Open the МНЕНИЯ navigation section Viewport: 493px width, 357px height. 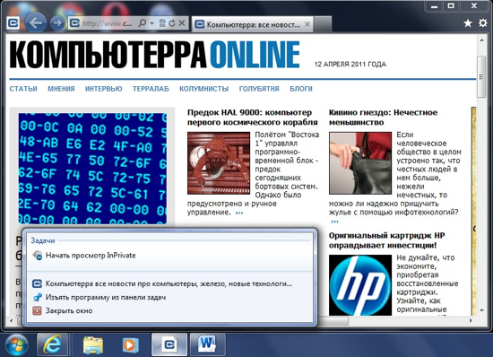click(x=61, y=89)
